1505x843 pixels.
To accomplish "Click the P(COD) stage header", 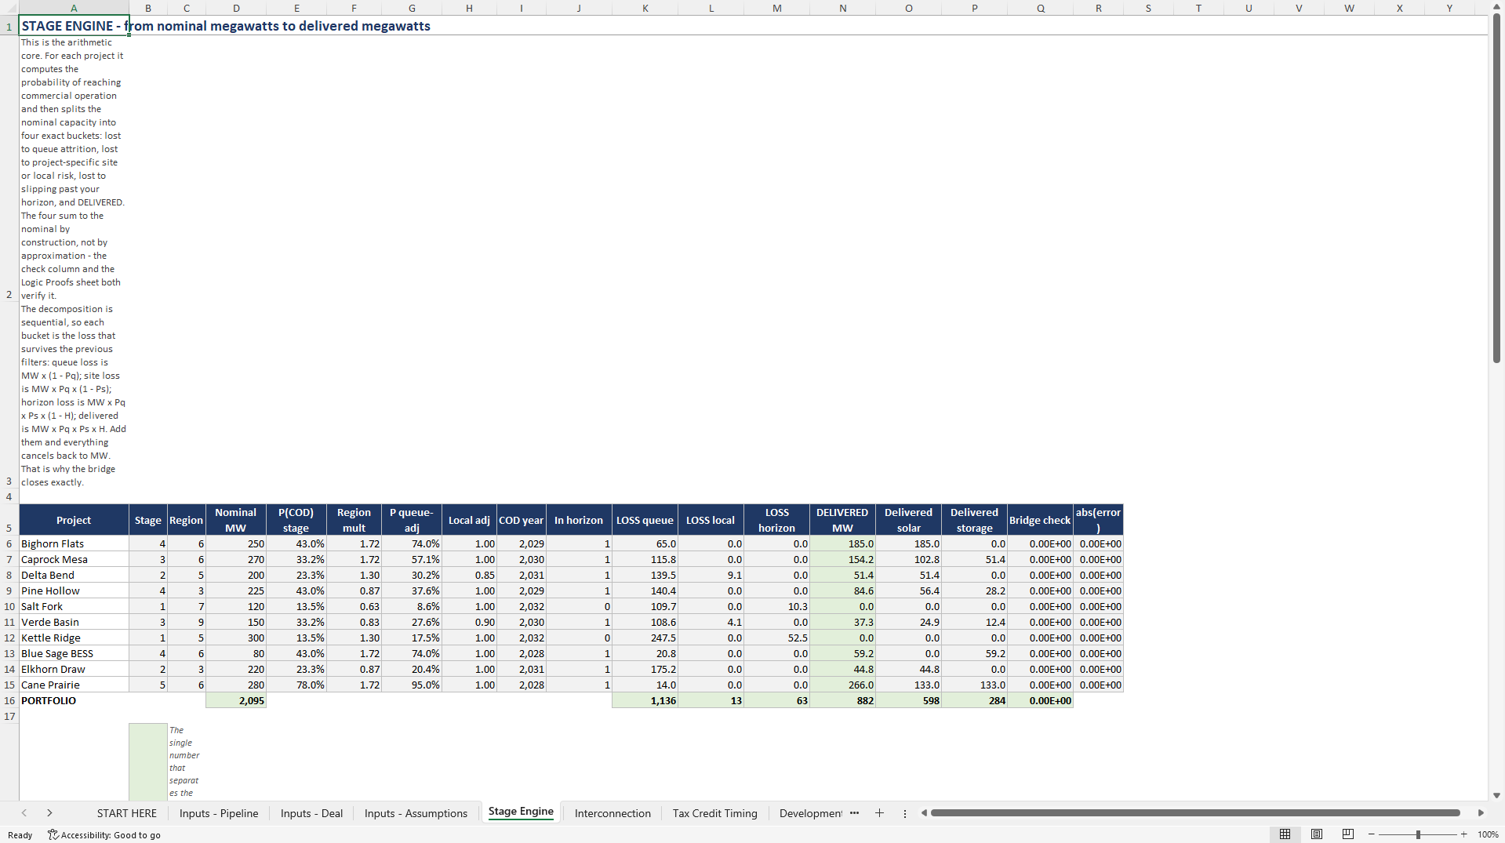I will 296,520.
